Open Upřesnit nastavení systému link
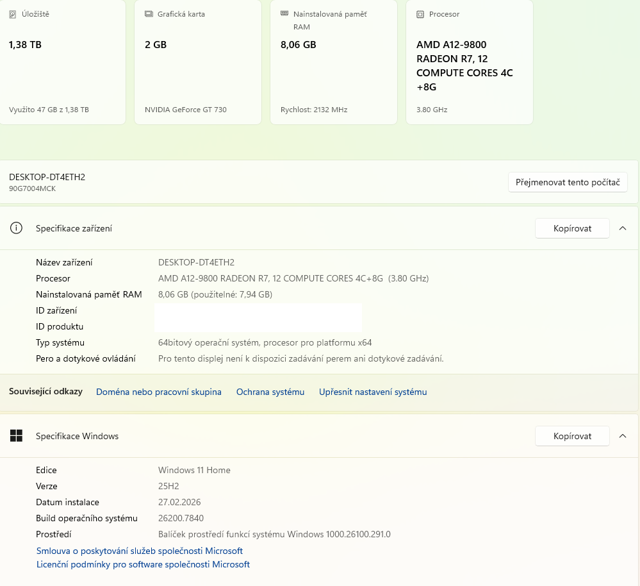 click(372, 392)
